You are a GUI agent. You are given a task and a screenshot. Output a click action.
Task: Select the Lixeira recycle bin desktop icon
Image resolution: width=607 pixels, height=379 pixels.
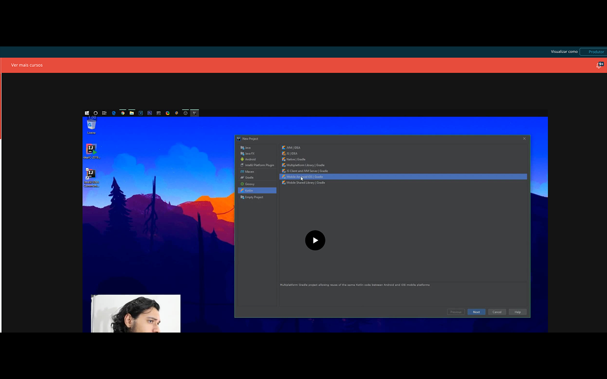tap(92, 127)
